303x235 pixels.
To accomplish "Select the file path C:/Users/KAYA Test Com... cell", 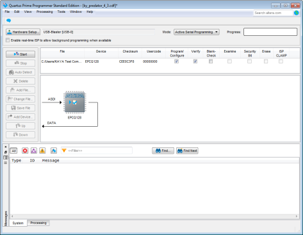I will (61, 61).
